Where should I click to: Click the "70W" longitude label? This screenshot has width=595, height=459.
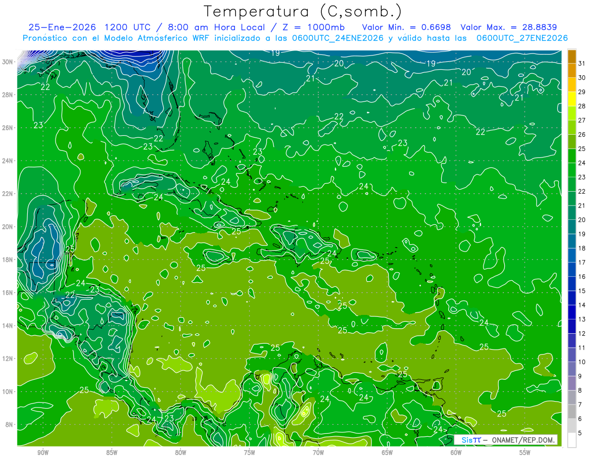(318, 453)
